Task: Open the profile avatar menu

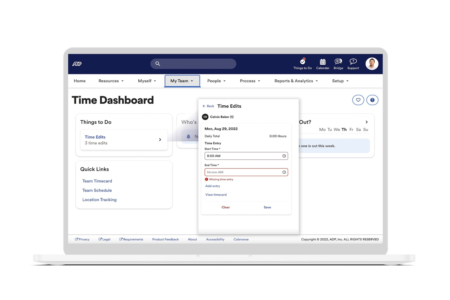Action: point(372,64)
